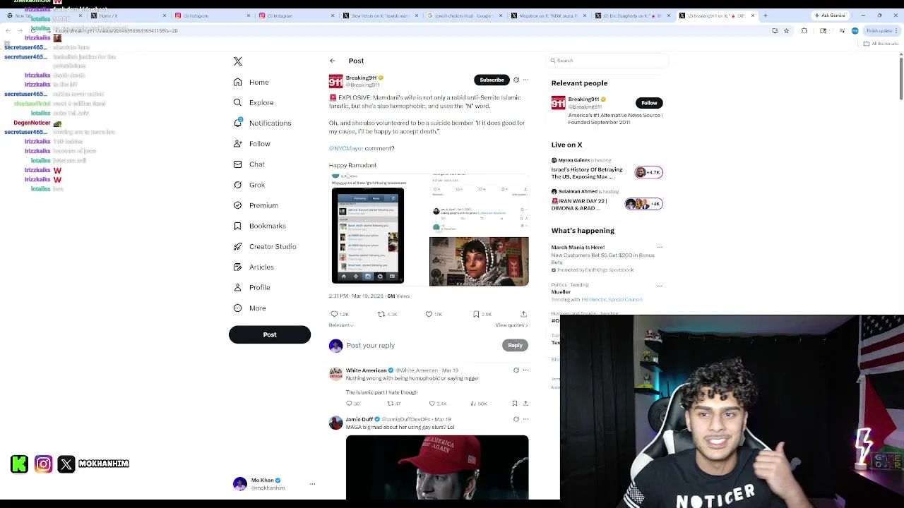
Task: Click the reply icon showing 1.2K
Action: (340, 314)
